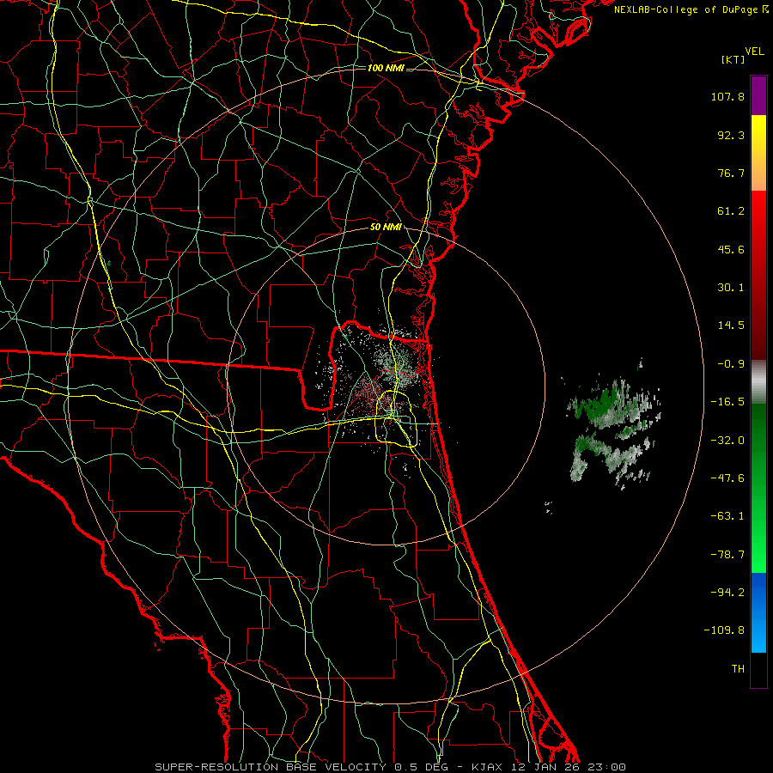
Task: Click the -78.7 velocity scale value
Action: pyautogui.click(x=727, y=555)
